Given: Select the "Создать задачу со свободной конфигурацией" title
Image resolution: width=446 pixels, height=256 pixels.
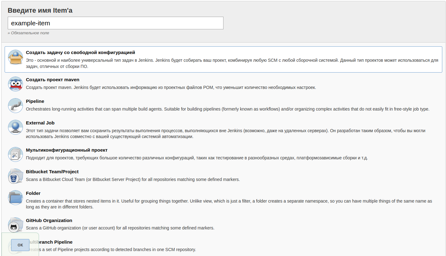Looking at the screenshot, I should (x=80, y=52).
